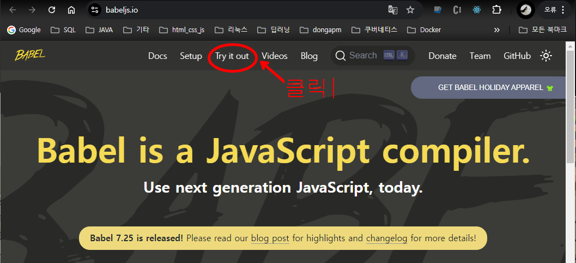Open the Chrome three-dot menu
Viewport: 576px width, 263px height.
click(x=563, y=10)
